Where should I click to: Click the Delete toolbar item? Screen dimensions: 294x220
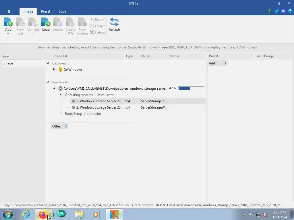97,32
